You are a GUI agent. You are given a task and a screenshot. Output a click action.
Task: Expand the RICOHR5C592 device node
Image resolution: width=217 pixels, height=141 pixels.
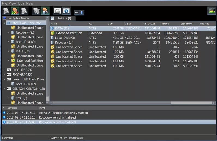click(x=4, y=70)
